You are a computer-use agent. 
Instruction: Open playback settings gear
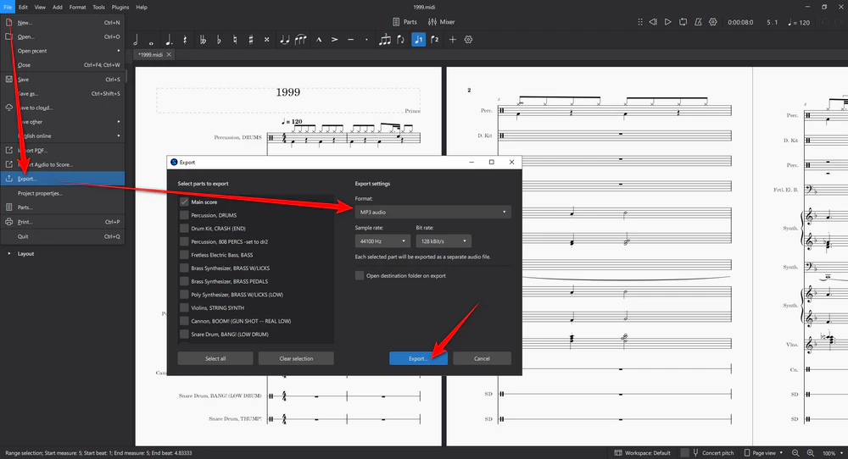click(x=713, y=22)
